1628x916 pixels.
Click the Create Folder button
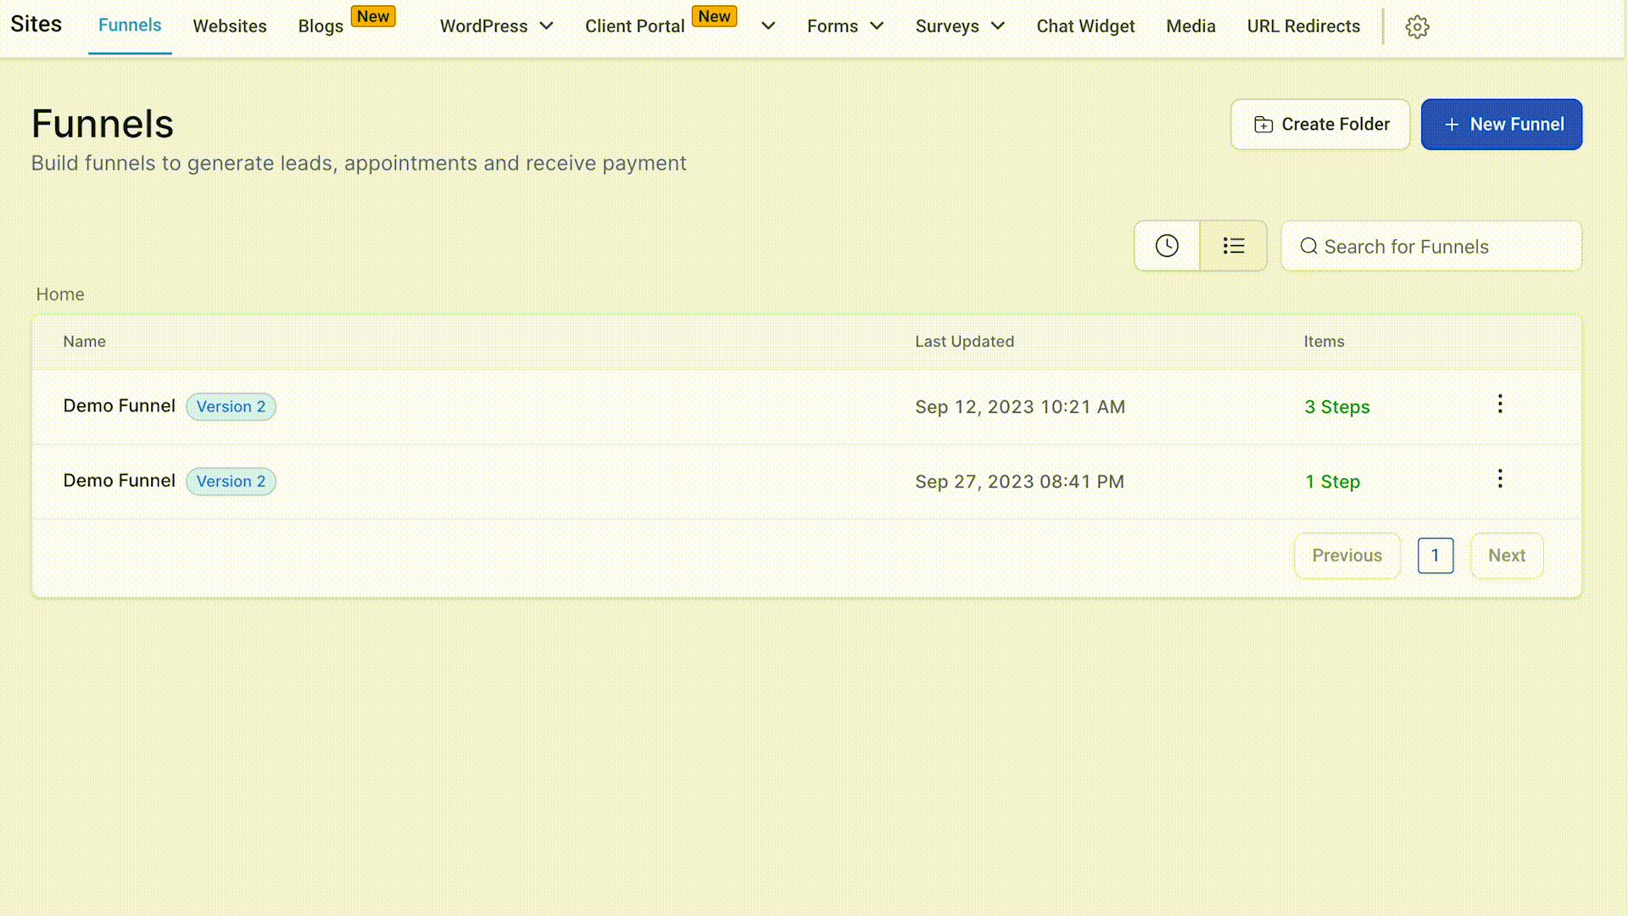coord(1320,125)
